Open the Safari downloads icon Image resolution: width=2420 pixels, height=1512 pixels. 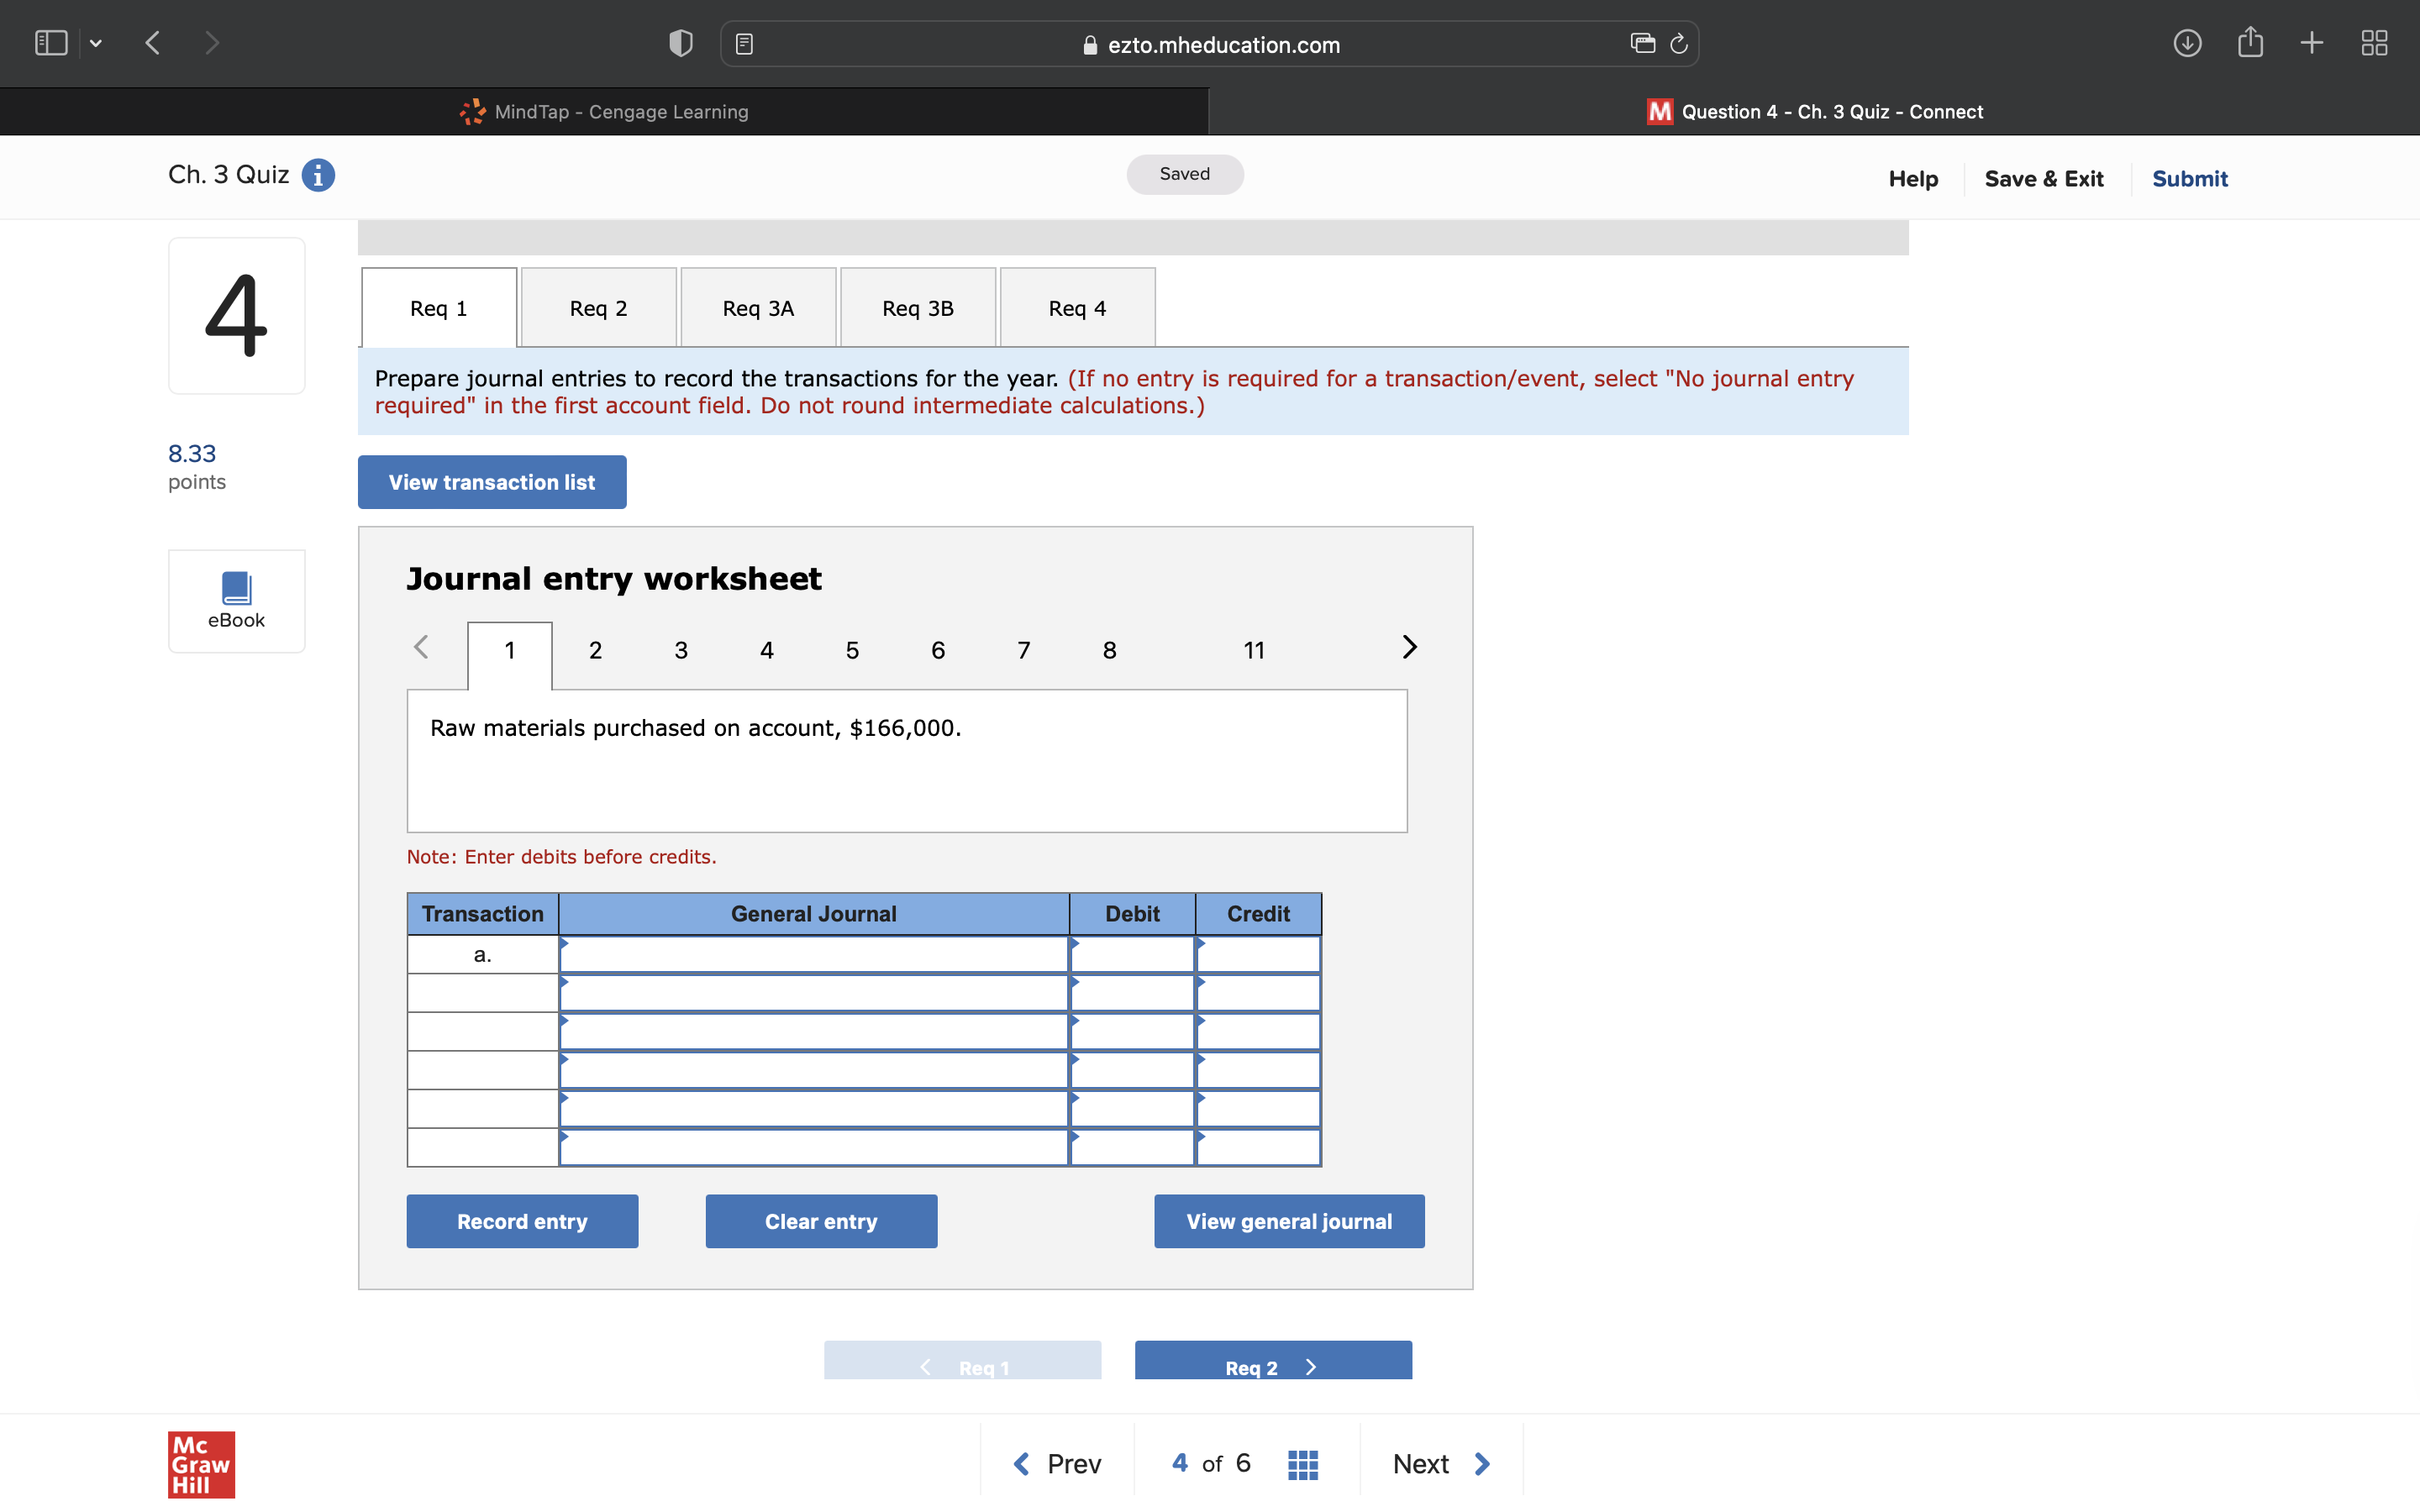click(x=2187, y=43)
